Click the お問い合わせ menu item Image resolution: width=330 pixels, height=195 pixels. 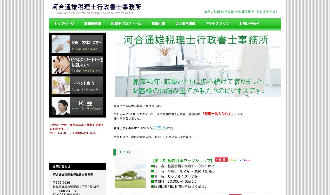pos(249,24)
